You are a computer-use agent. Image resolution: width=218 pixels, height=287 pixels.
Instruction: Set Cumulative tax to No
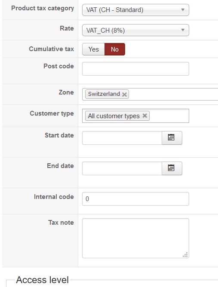[115, 49]
